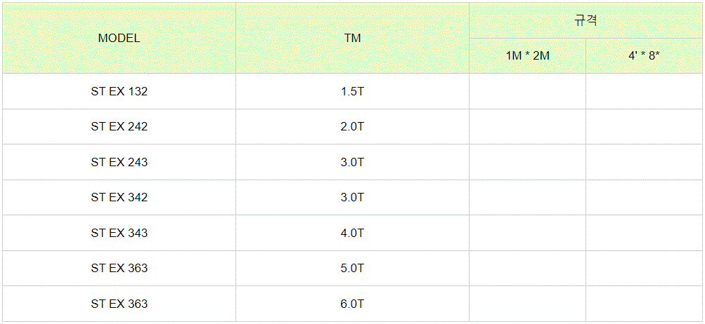This screenshot has width=705, height=324.
Task: Click the 1.5T thickness cell
Action: coord(353,91)
